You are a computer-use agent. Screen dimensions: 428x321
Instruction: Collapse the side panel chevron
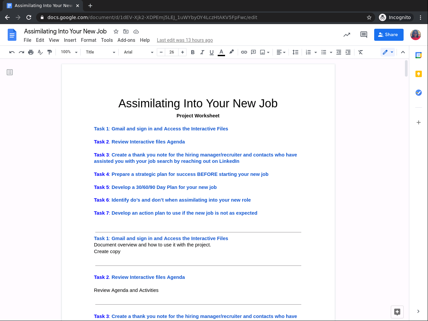(418, 311)
